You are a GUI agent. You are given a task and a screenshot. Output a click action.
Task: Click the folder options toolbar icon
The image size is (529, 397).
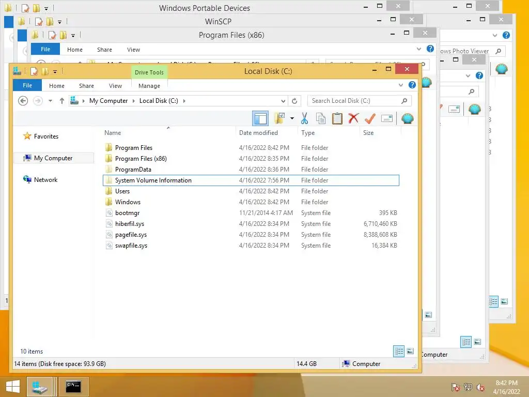pyautogui.click(x=279, y=118)
